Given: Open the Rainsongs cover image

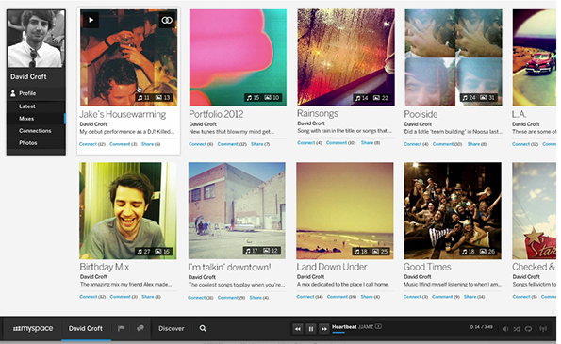Looking at the screenshot, I should pos(346,57).
